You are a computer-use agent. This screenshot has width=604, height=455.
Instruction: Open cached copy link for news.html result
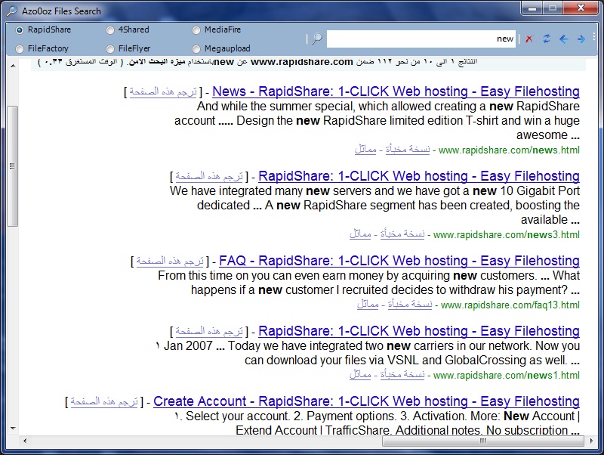coord(408,149)
